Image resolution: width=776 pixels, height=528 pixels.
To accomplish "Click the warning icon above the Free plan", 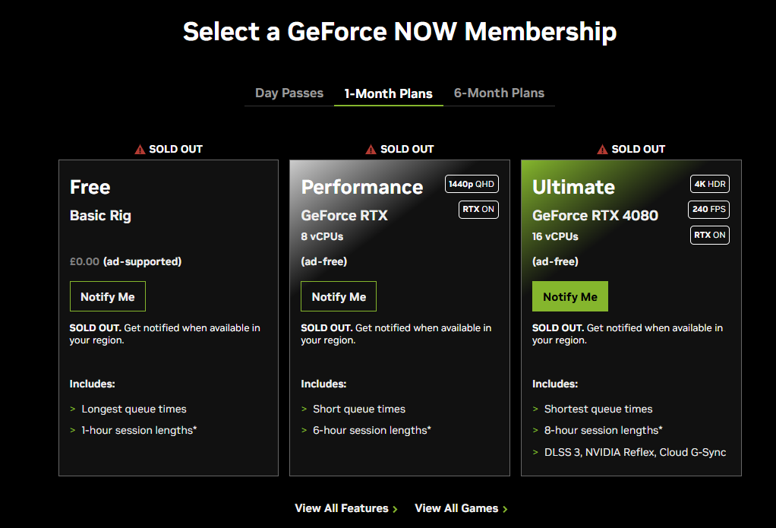I will point(140,150).
